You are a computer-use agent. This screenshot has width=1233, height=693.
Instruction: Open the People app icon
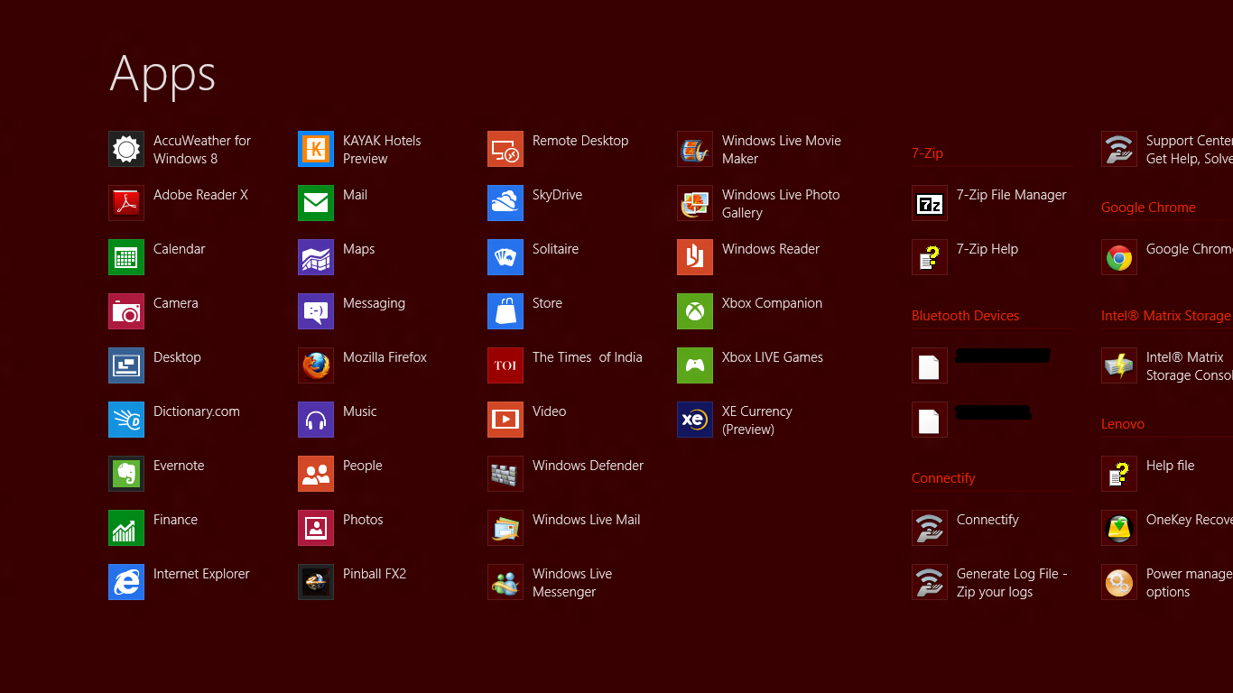click(316, 474)
